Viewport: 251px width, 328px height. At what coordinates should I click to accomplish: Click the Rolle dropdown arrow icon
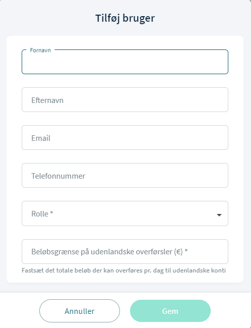click(x=219, y=215)
